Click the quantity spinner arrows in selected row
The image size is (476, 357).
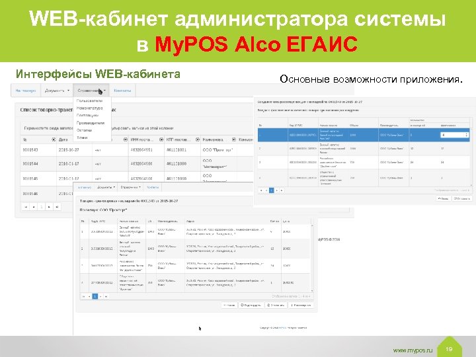pyautogui.click(x=467, y=135)
